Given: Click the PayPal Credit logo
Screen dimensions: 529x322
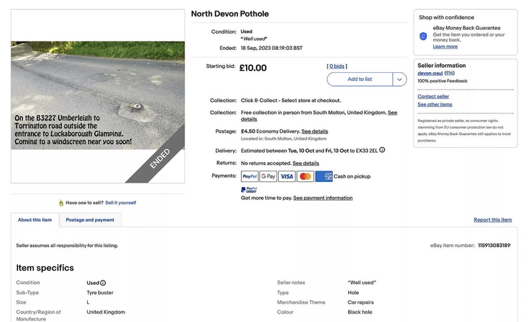Looking at the screenshot, I should pyautogui.click(x=249, y=190).
